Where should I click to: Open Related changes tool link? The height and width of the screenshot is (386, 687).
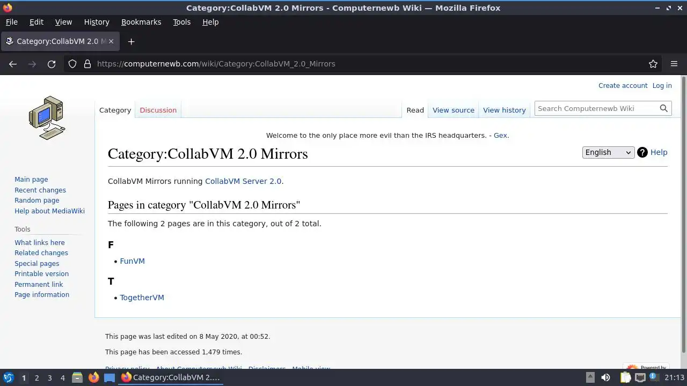pos(41,253)
